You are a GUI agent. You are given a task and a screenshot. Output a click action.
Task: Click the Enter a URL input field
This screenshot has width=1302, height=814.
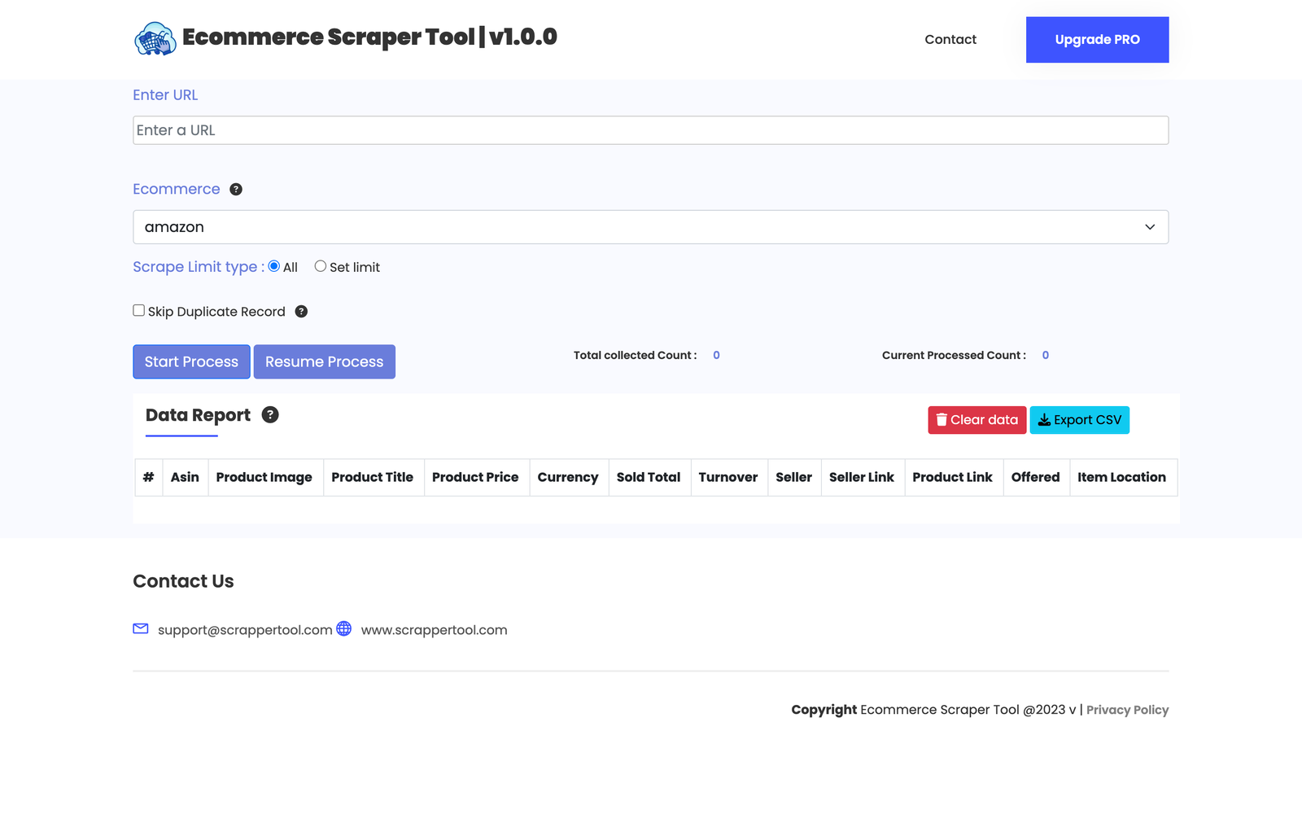[651, 130]
